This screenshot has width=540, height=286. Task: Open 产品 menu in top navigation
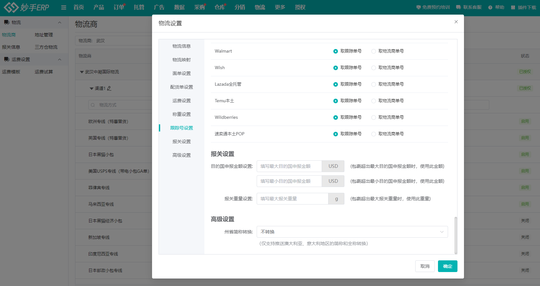pos(99,7)
